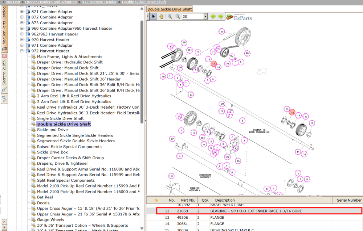The height and width of the screenshot is (231, 363).
Task: Click callout bubble 20 on diagram
Action: [222, 31]
